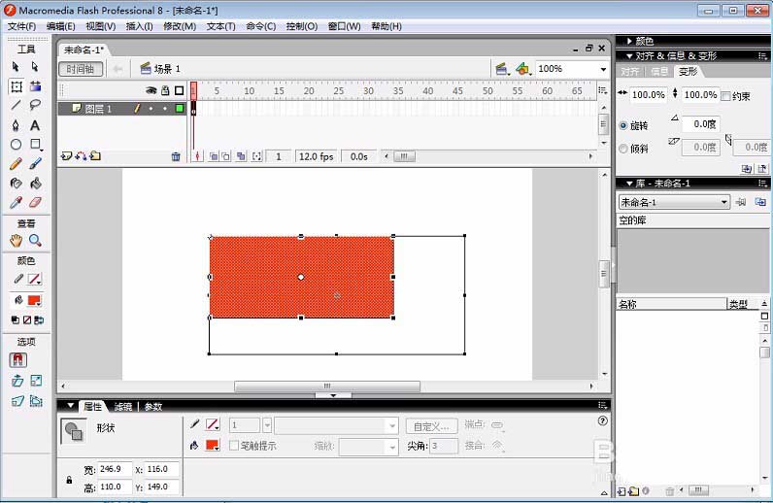Click the Swap Colors icon
The width and height of the screenshot is (773, 503).
tap(39, 320)
